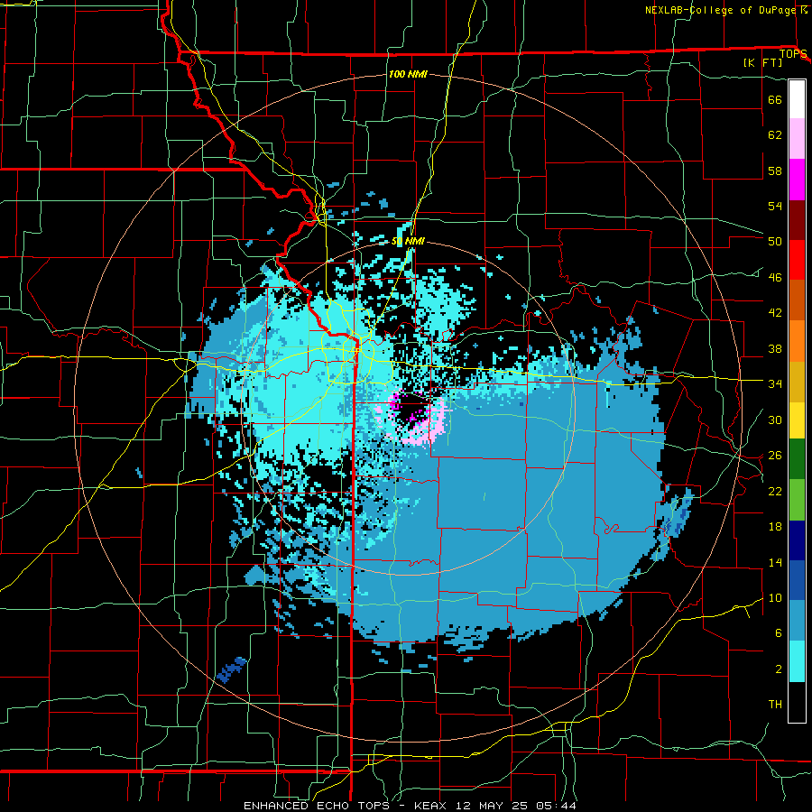This screenshot has height=812, width=812.
Task: Click the medium blue 18 kft legend swatch
Action: pos(797,580)
